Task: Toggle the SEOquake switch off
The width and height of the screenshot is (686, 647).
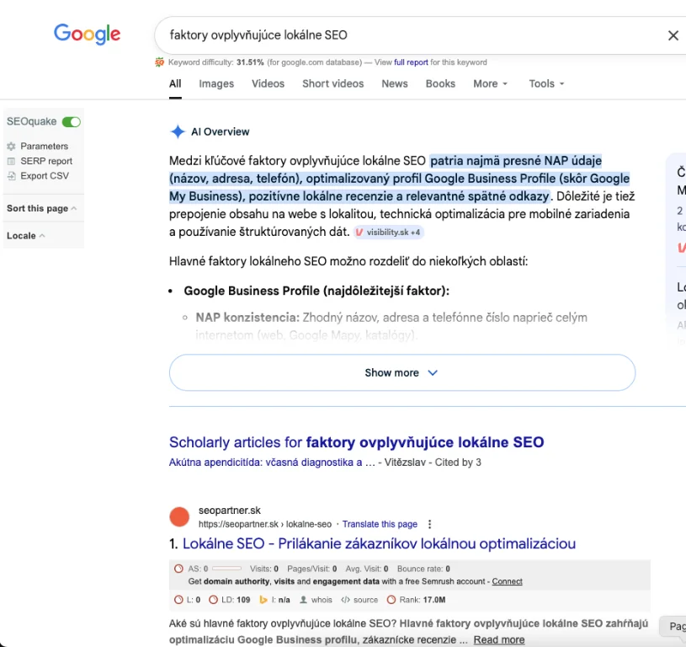Action: (72, 122)
